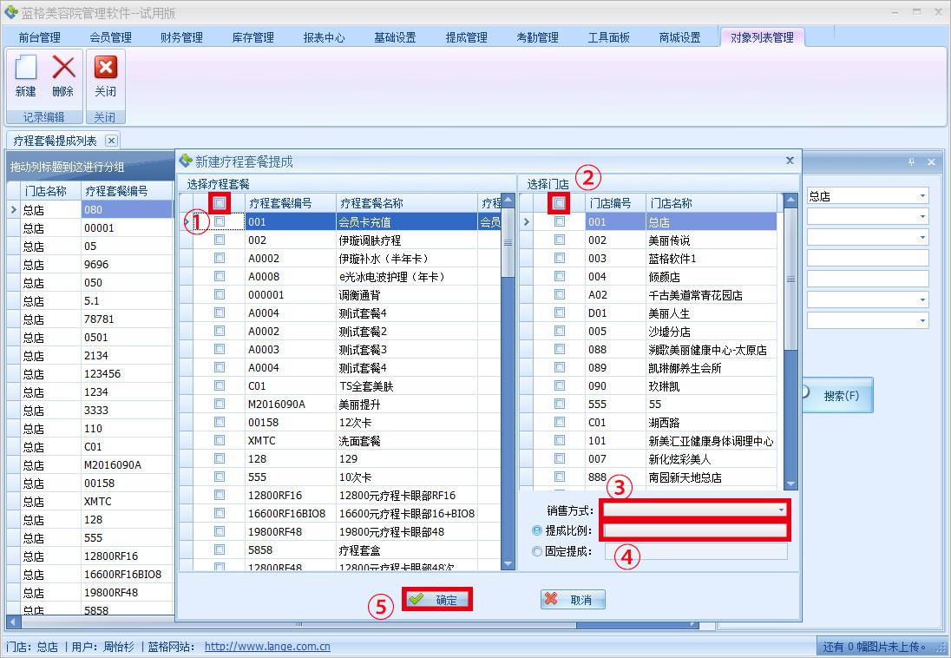Select the 提成比例 radio button
This screenshot has height=658, width=951.
pyautogui.click(x=537, y=530)
